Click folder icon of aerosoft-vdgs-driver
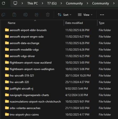118x119 pixels. pos(7,56)
